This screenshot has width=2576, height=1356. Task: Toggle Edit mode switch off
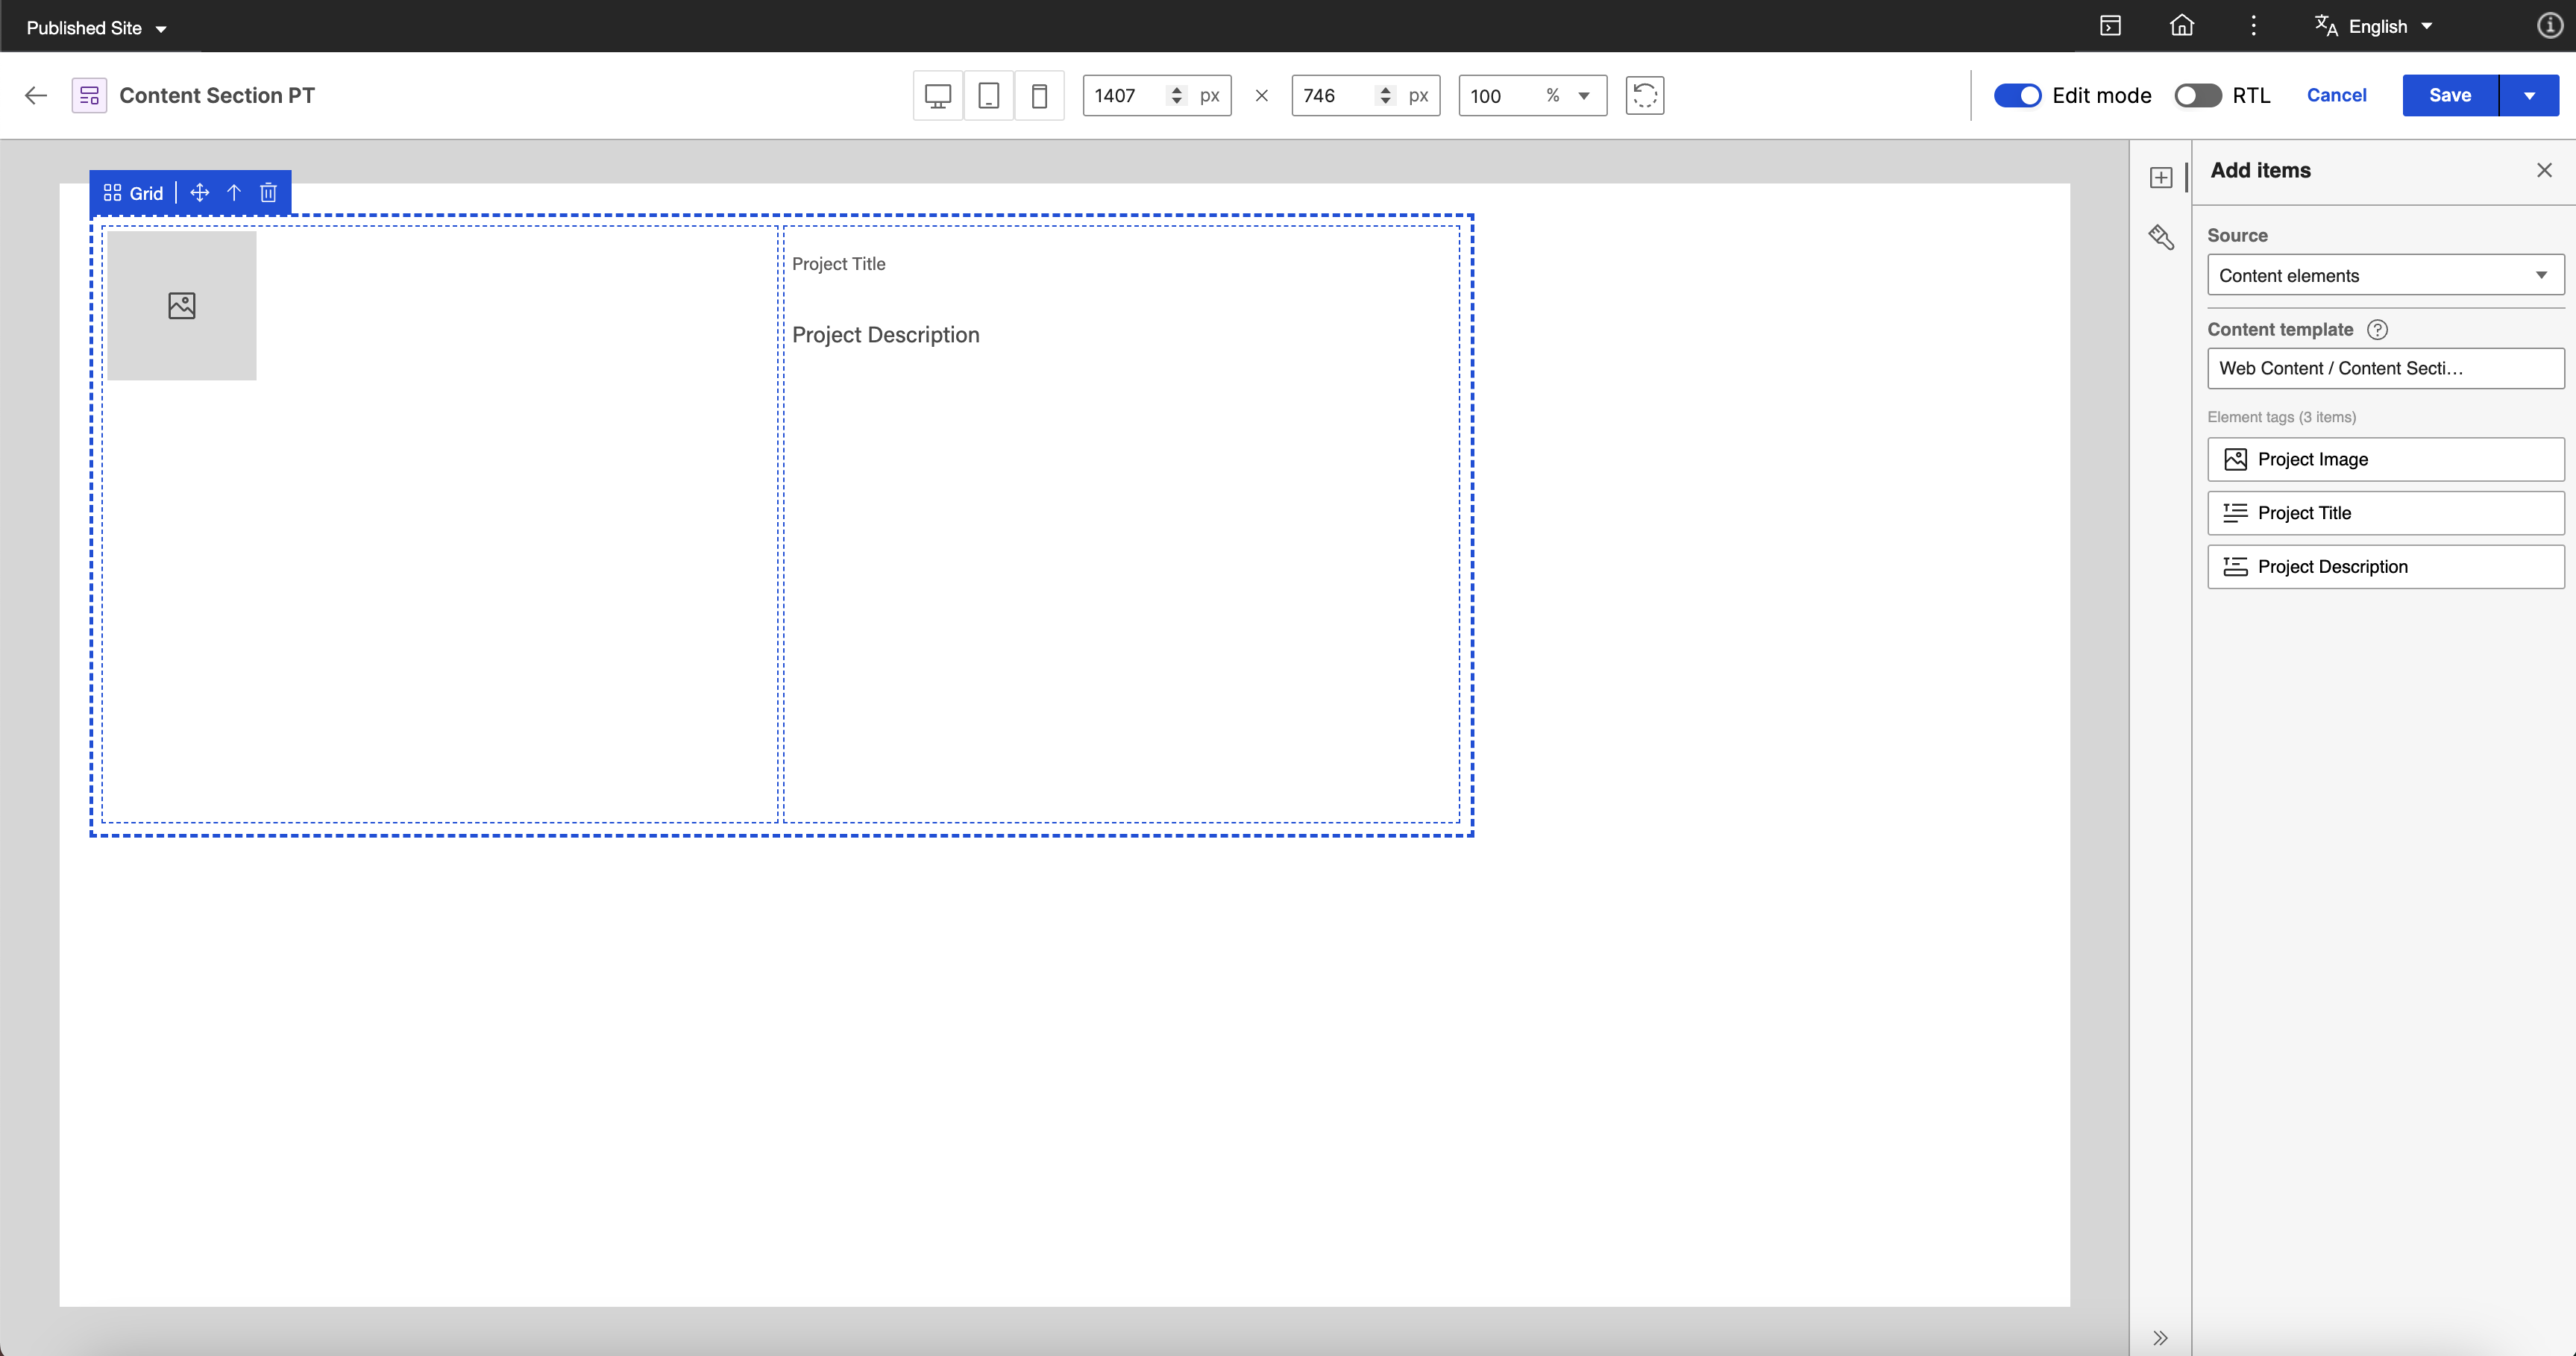2017,96
